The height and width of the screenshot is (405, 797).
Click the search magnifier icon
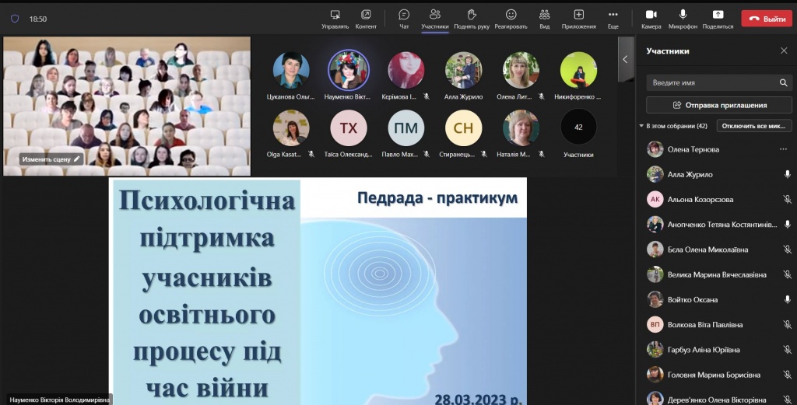pyautogui.click(x=783, y=82)
